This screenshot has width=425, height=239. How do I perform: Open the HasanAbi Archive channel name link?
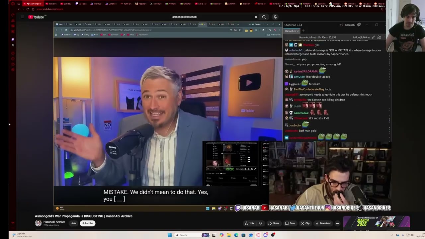click(54, 222)
